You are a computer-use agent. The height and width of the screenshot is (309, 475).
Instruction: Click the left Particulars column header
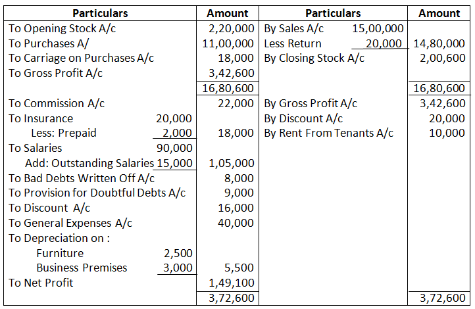[100, 13]
